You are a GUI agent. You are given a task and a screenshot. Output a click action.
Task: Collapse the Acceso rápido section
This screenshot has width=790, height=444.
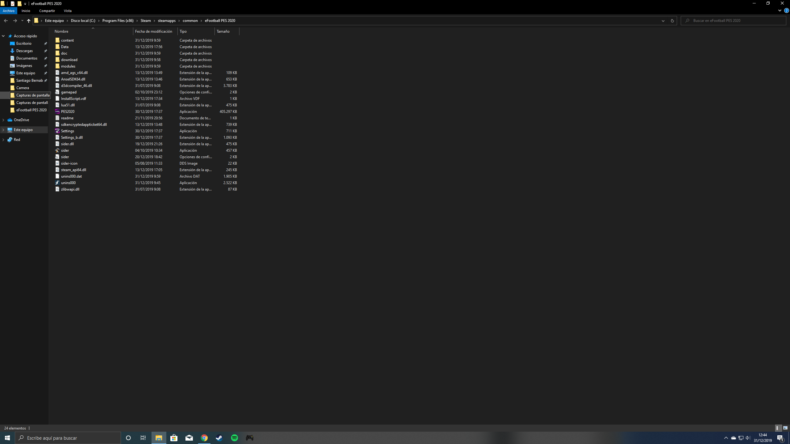3,36
